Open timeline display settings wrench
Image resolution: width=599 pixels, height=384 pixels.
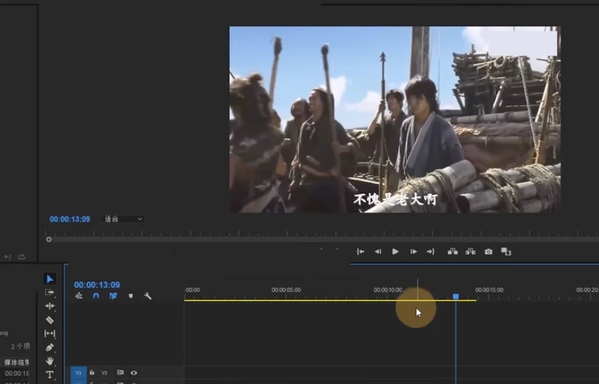coord(148,296)
